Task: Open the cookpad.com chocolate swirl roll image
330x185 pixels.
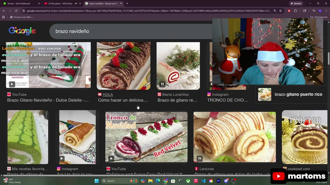Action: 304,137
